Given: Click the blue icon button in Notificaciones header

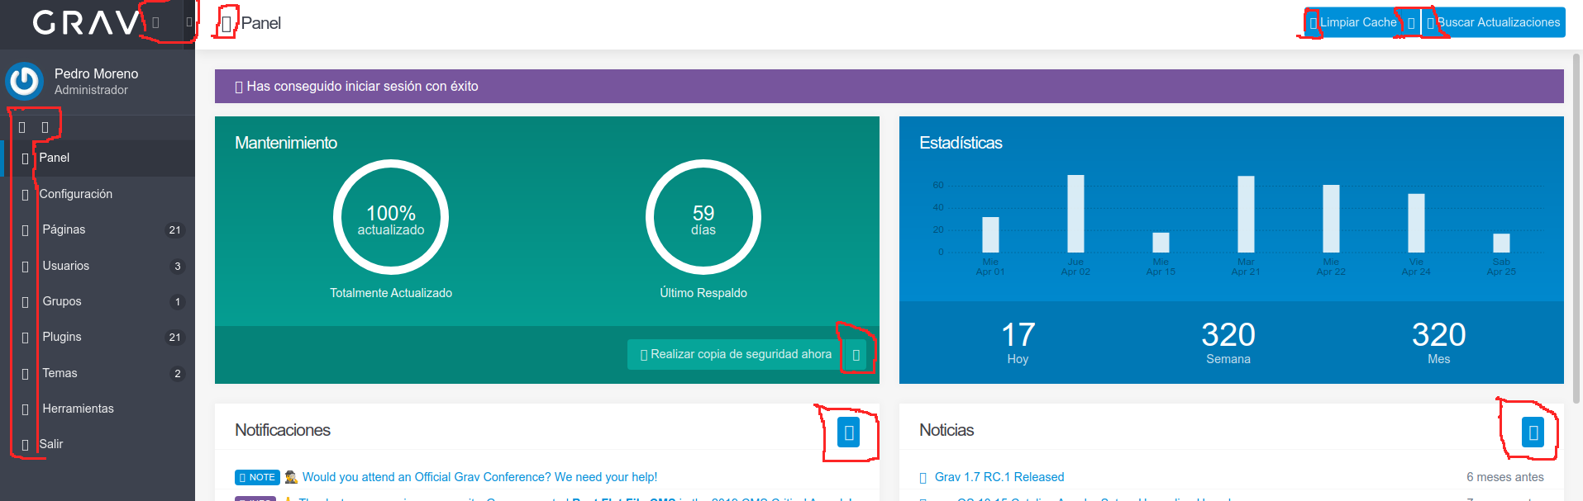Looking at the screenshot, I should click(849, 432).
